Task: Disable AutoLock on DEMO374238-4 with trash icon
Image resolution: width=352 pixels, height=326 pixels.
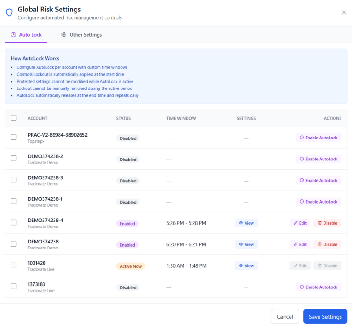Action: [x=327, y=223]
